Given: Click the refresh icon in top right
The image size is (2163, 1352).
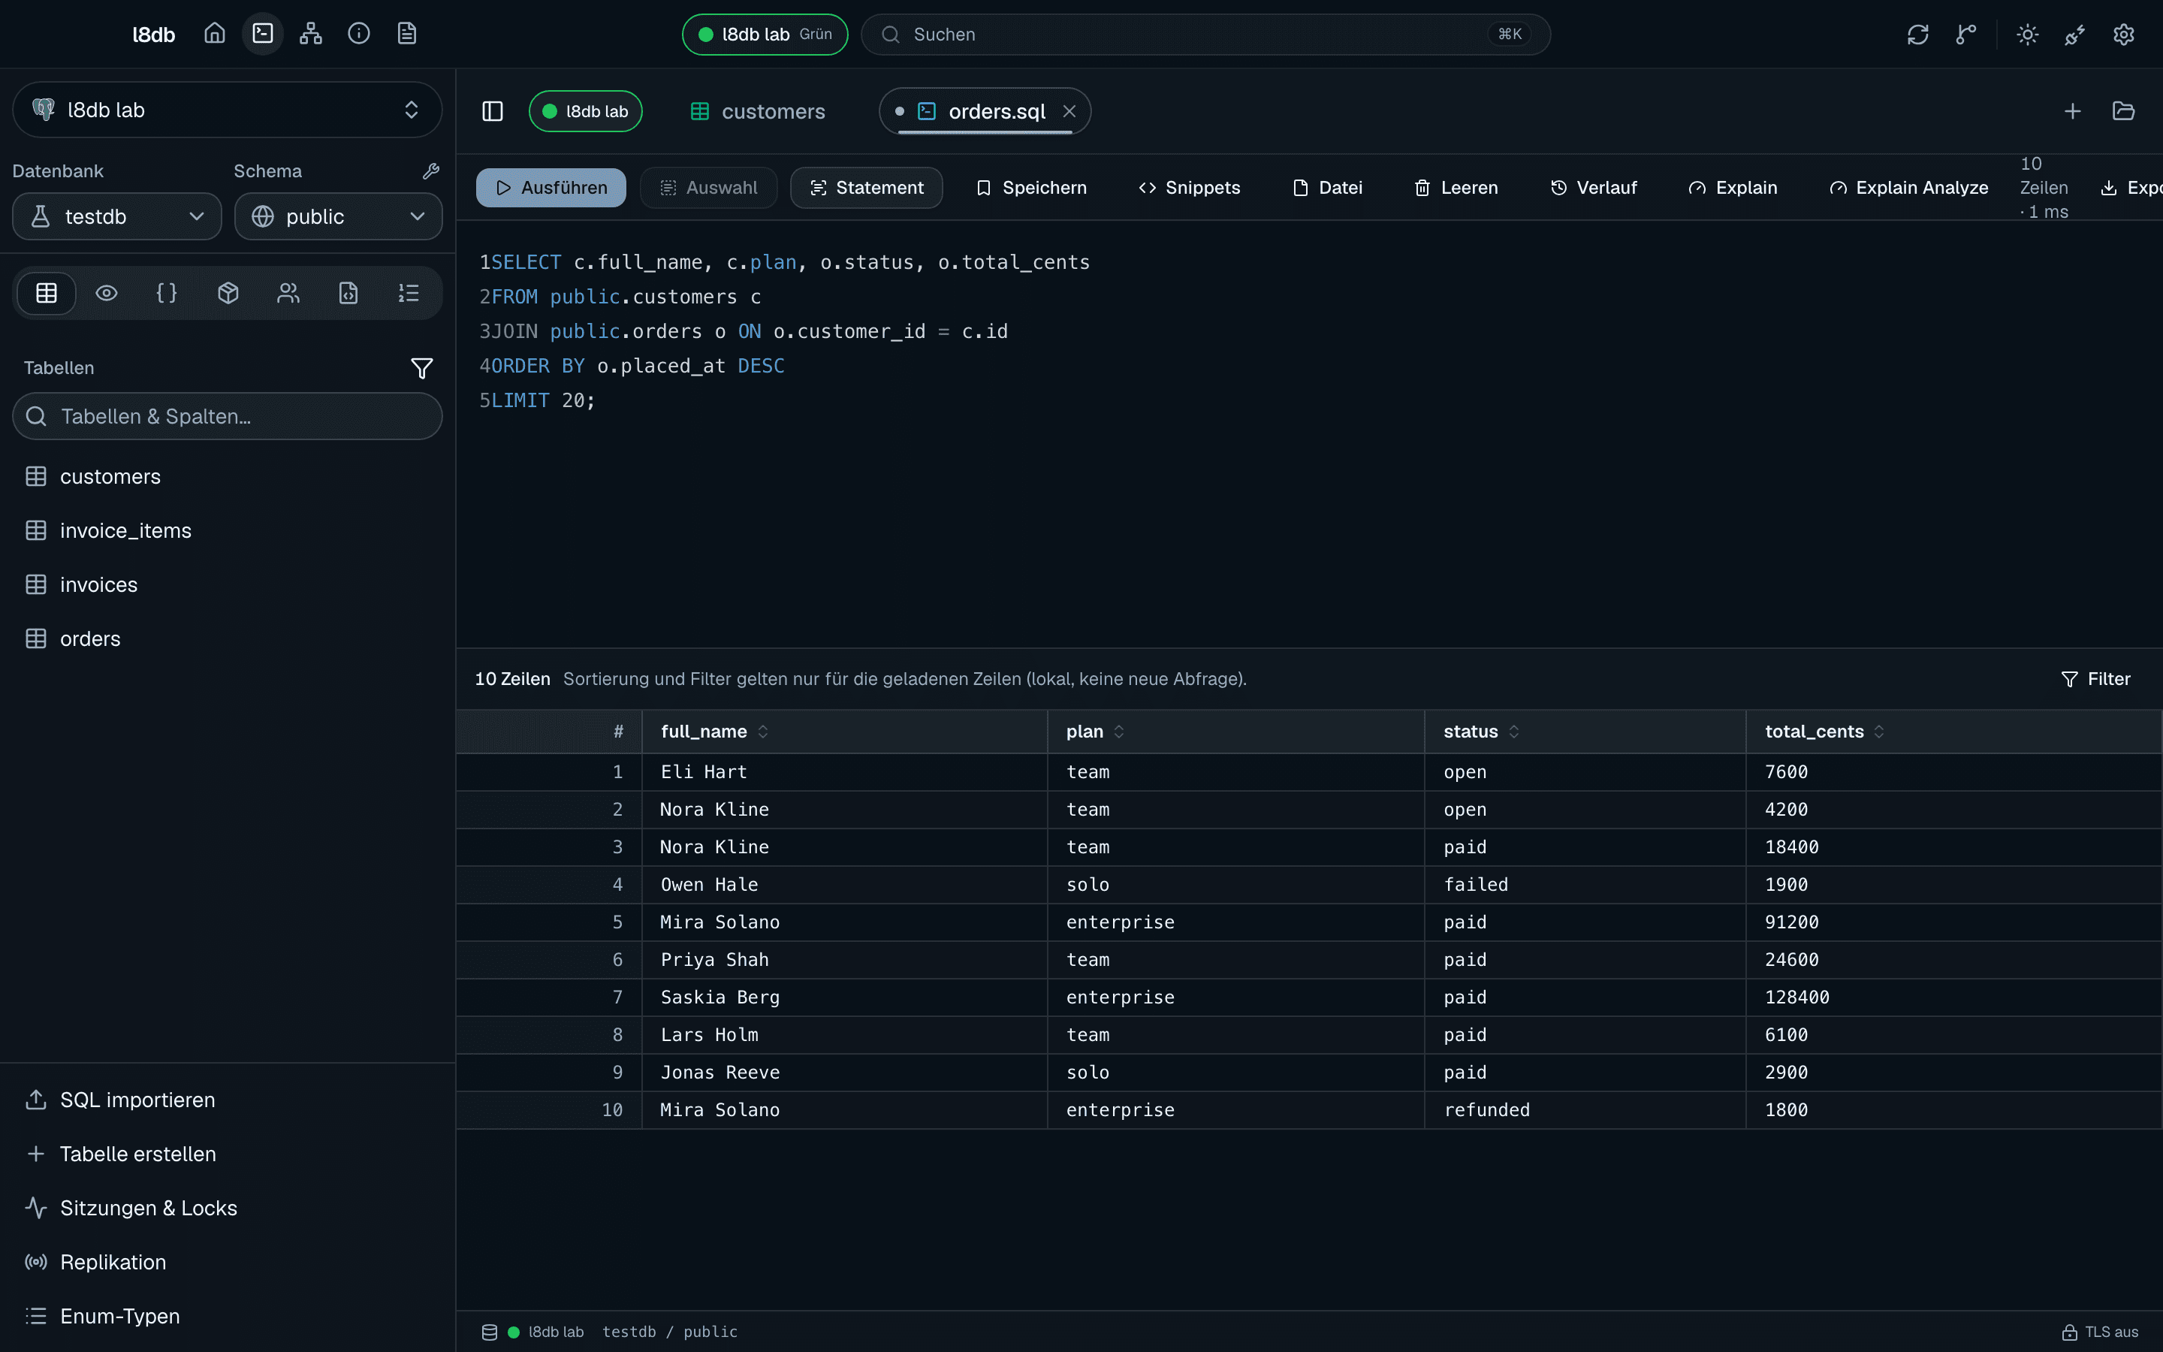Looking at the screenshot, I should tap(1918, 34).
